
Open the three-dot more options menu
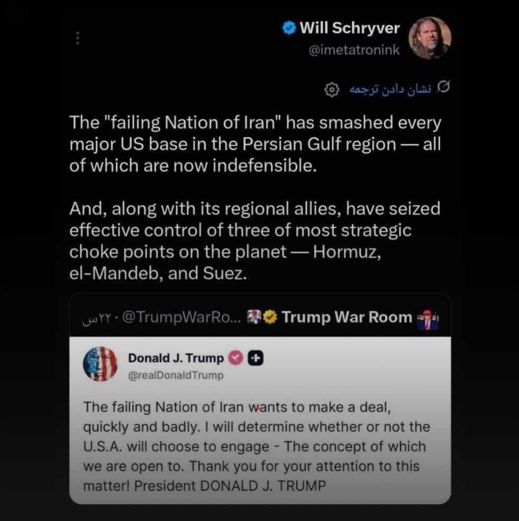click(x=77, y=38)
